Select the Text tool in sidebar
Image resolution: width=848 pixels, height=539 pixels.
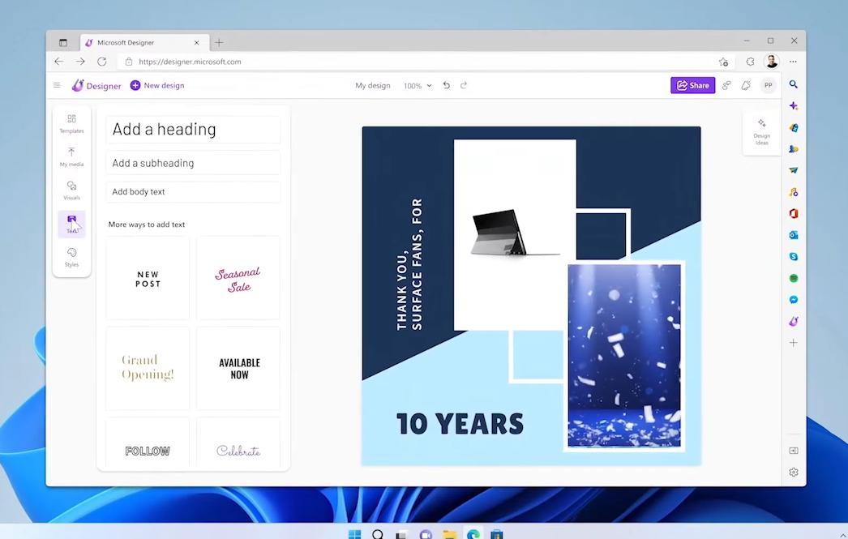pos(71,224)
